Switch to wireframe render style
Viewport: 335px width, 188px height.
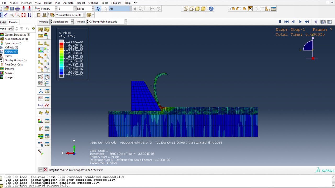186,9
